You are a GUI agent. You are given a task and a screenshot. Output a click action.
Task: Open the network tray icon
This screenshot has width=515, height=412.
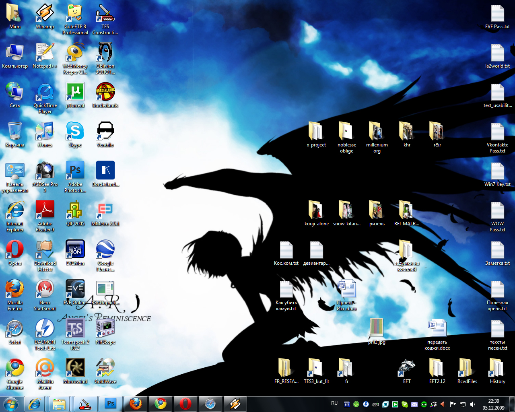463,404
